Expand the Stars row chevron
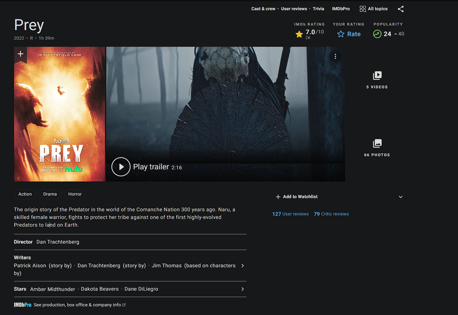Image resolution: width=458 pixels, height=315 pixels. tap(243, 289)
